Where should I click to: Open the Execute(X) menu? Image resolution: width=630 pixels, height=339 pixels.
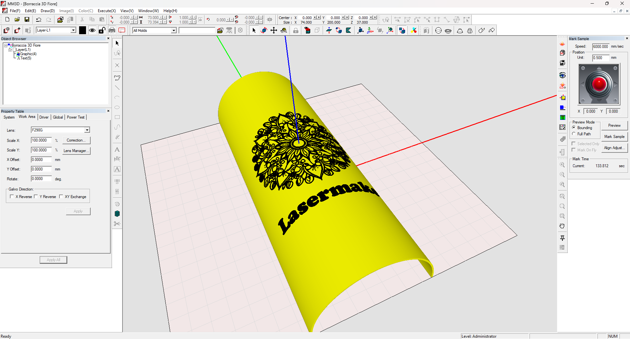[106, 11]
